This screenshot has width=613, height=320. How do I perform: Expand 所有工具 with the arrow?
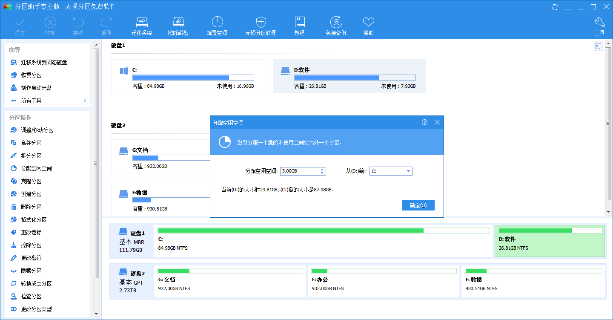click(85, 101)
